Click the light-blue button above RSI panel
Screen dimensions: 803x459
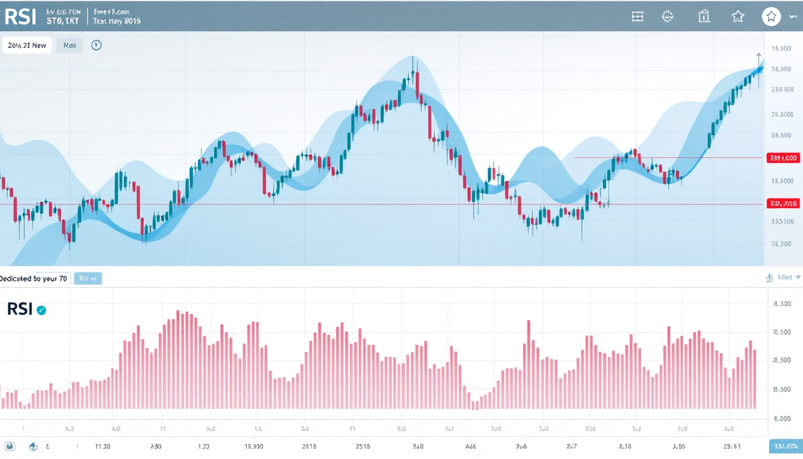click(x=87, y=279)
